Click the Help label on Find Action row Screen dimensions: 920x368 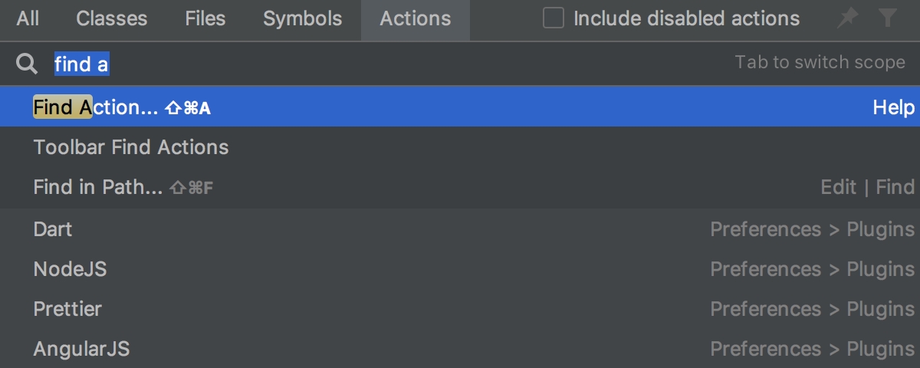tap(894, 107)
